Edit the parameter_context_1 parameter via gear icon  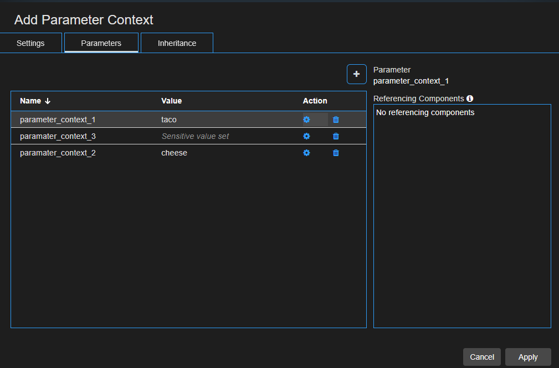(x=306, y=120)
